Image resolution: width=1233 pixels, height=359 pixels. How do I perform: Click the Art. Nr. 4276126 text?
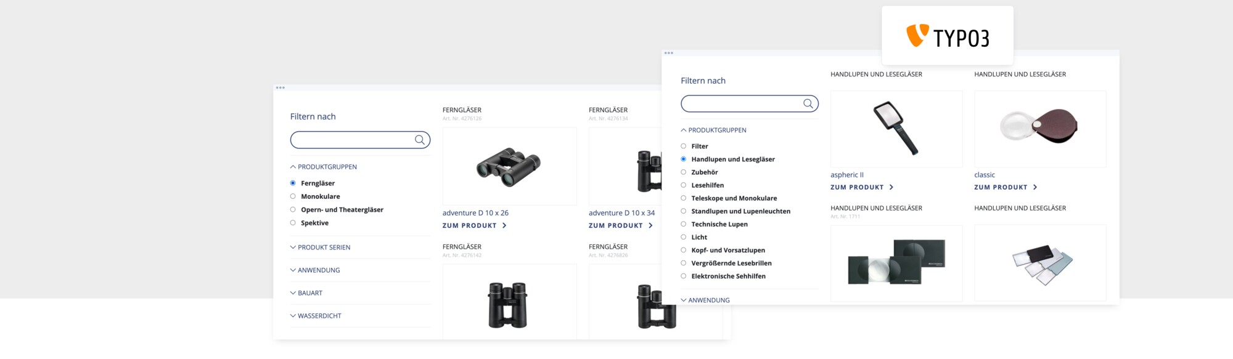[x=462, y=118]
